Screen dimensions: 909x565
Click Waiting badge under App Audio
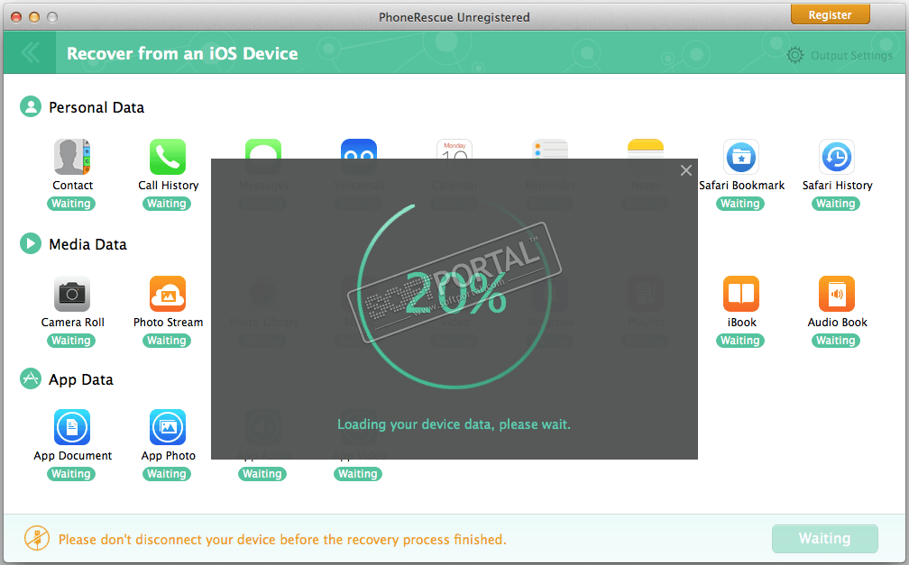tap(262, 473)
